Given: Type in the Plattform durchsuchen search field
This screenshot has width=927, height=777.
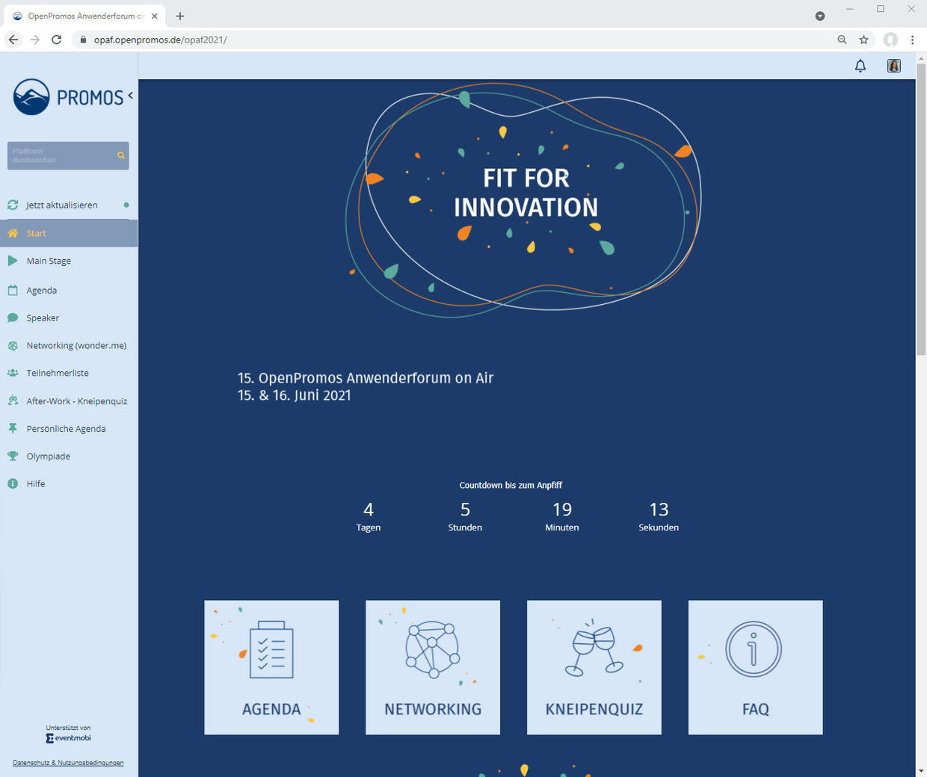Looking at the screenshot, I should 61,155.
